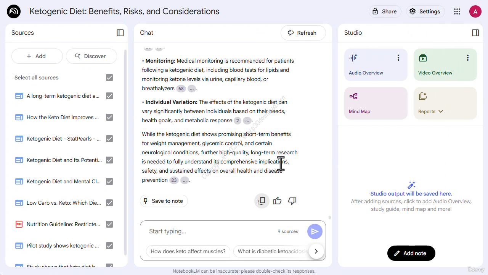
Task: Click the Save to note button
Action: click(164, 201)
